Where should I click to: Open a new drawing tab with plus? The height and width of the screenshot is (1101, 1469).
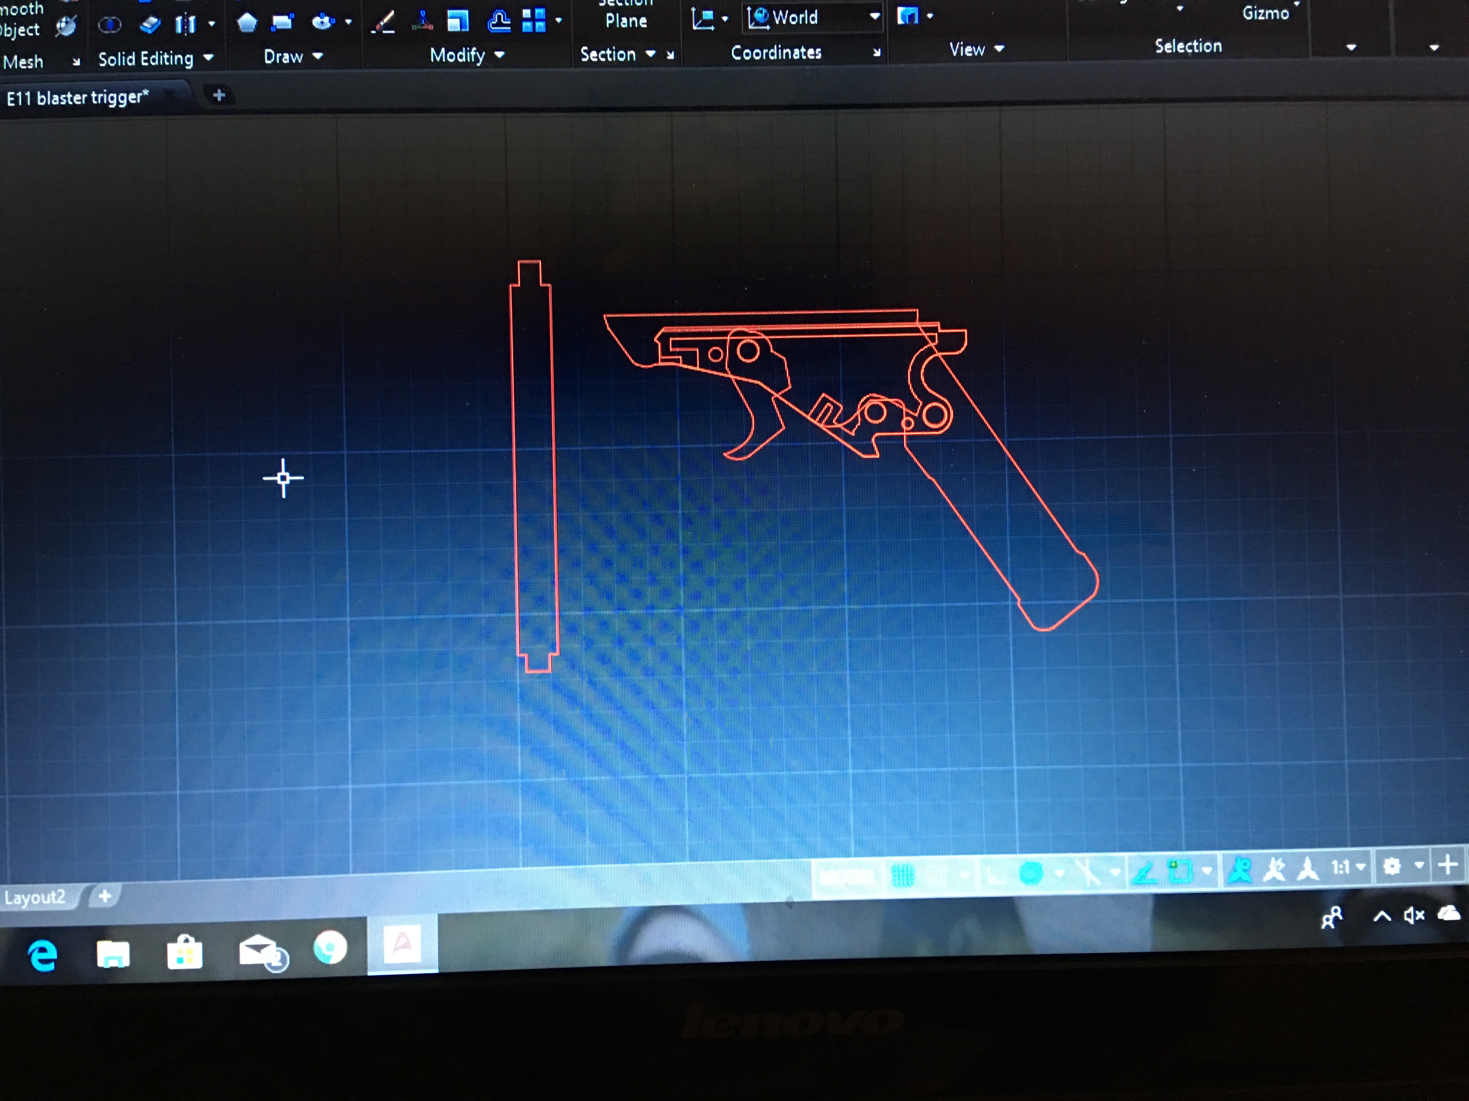(219, 95)
